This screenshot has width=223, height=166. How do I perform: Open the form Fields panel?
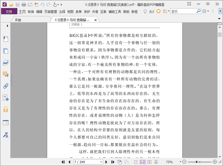[6, 122]
